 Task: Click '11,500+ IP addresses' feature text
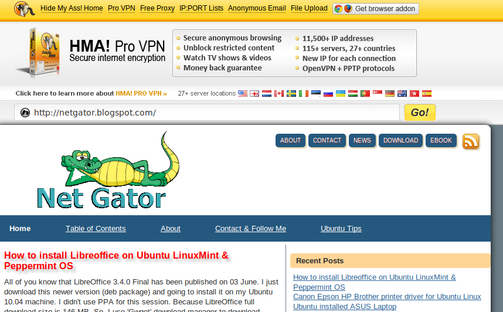click(x=338, y=39)
